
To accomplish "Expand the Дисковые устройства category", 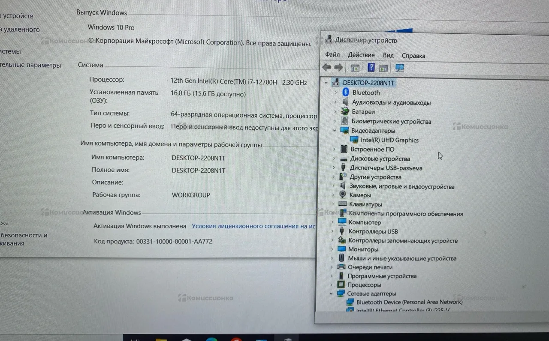I will pyautogui.click(x=334, y=159).
